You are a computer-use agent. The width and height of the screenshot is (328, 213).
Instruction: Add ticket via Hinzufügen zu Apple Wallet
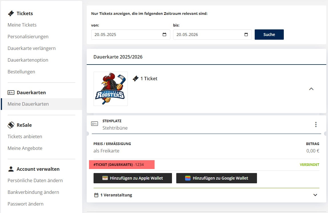click(x=133, y=178)
